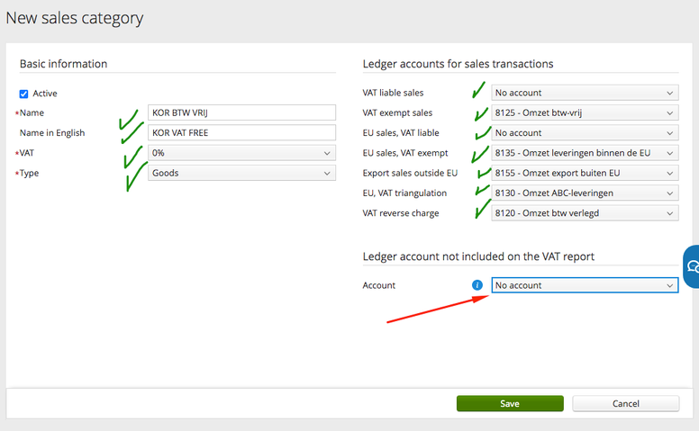
Task: Open the VAT exempt sales dropdown
Action: [585, 112]
